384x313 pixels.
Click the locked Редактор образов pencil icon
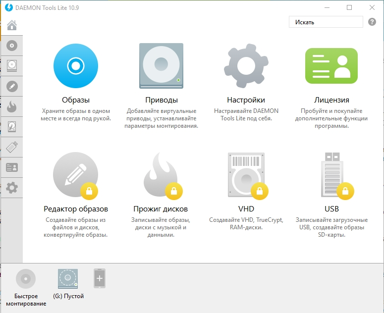pos(76,175)
